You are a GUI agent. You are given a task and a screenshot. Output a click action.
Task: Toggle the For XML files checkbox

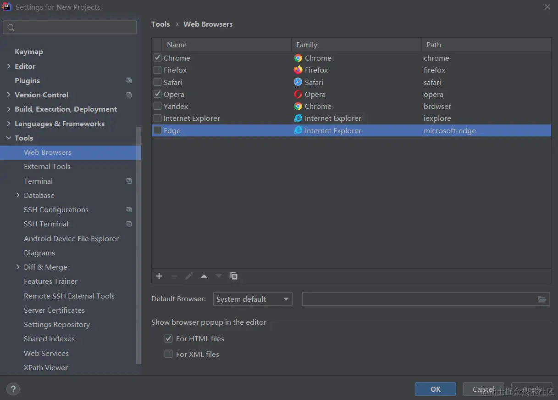[168, 354]
